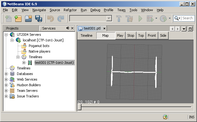The height and width of the screenshot is (122, 197).
Task: Open the Refactor menu
Action: click(x=70, y=10)
